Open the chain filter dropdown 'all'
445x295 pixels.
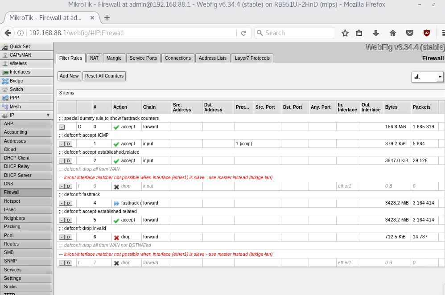pos(428,77)
